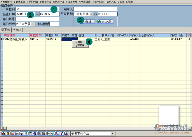The height and width of the screenshot is (137, 192).
Task: Choose 同意 in the popup menu
Action: (x=79, y=43)
